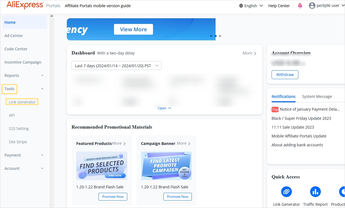Screen dimensions: 345x208
Task: Select the third banner carousel dot
Action: pos(220,36)
